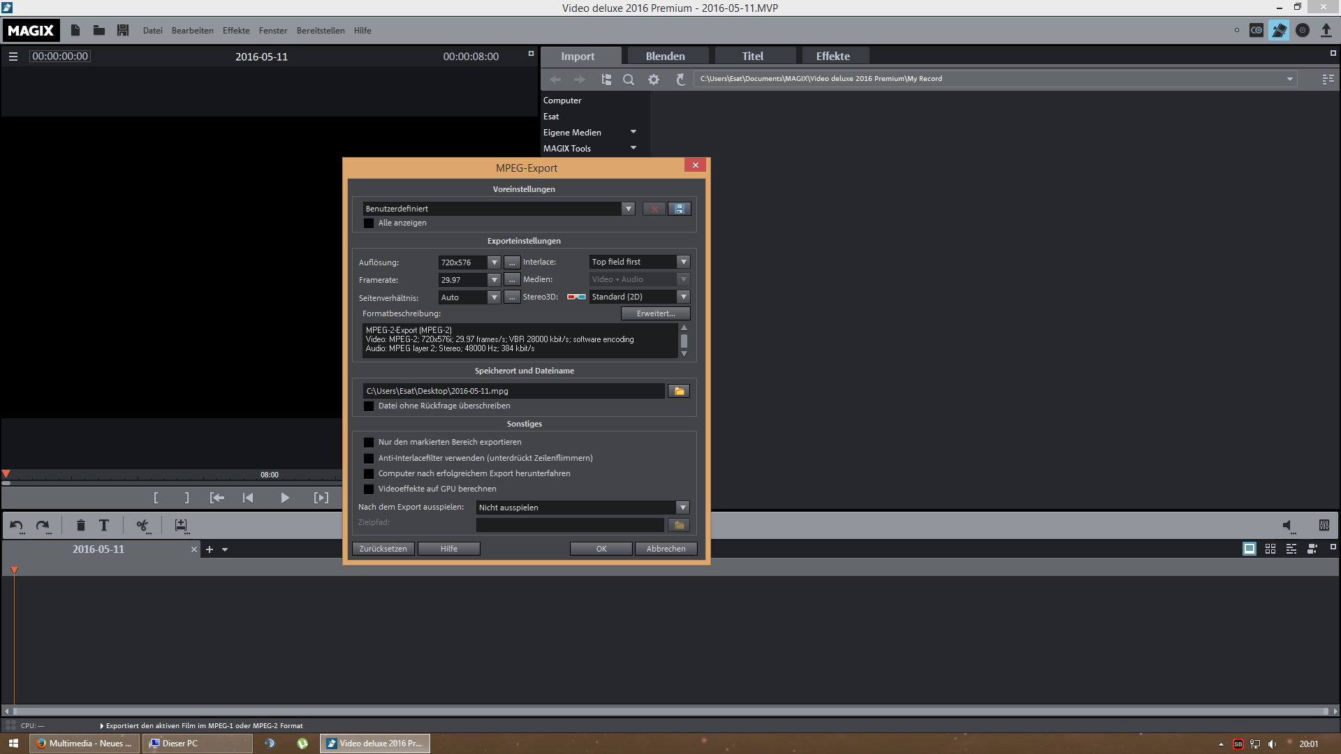Enable 'Videoeffekte auf GPU berechnen' checkbox
Image resolution: width=1341 pixels, height=754 pixels.
click(x=369, y=489)
